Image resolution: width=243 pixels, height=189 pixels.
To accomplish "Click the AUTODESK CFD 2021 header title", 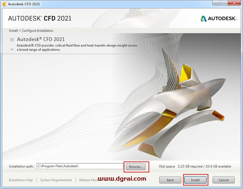I will coord(40,18).
